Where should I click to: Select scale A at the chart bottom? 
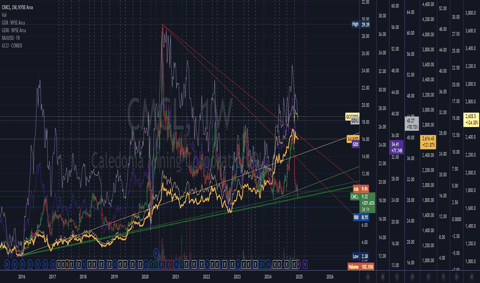(368, 277)
